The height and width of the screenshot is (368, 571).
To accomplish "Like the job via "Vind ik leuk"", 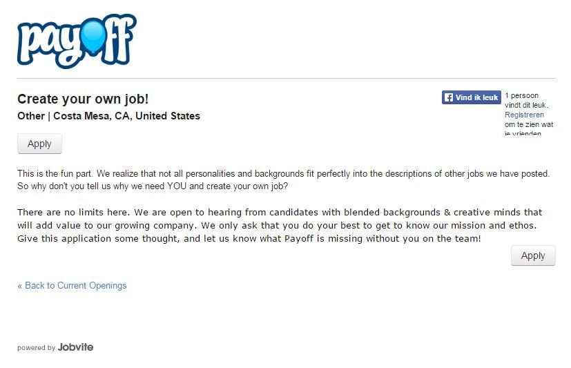I will pos(471,97).
